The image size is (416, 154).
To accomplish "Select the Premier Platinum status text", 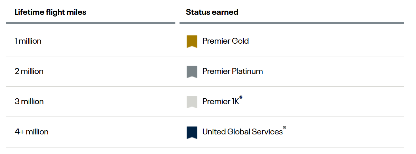I will tap(233, 71).
